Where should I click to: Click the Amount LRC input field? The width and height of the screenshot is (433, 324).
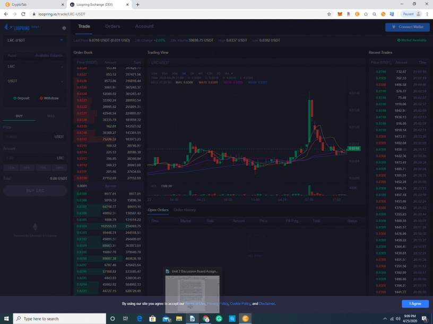click(35, 158)
